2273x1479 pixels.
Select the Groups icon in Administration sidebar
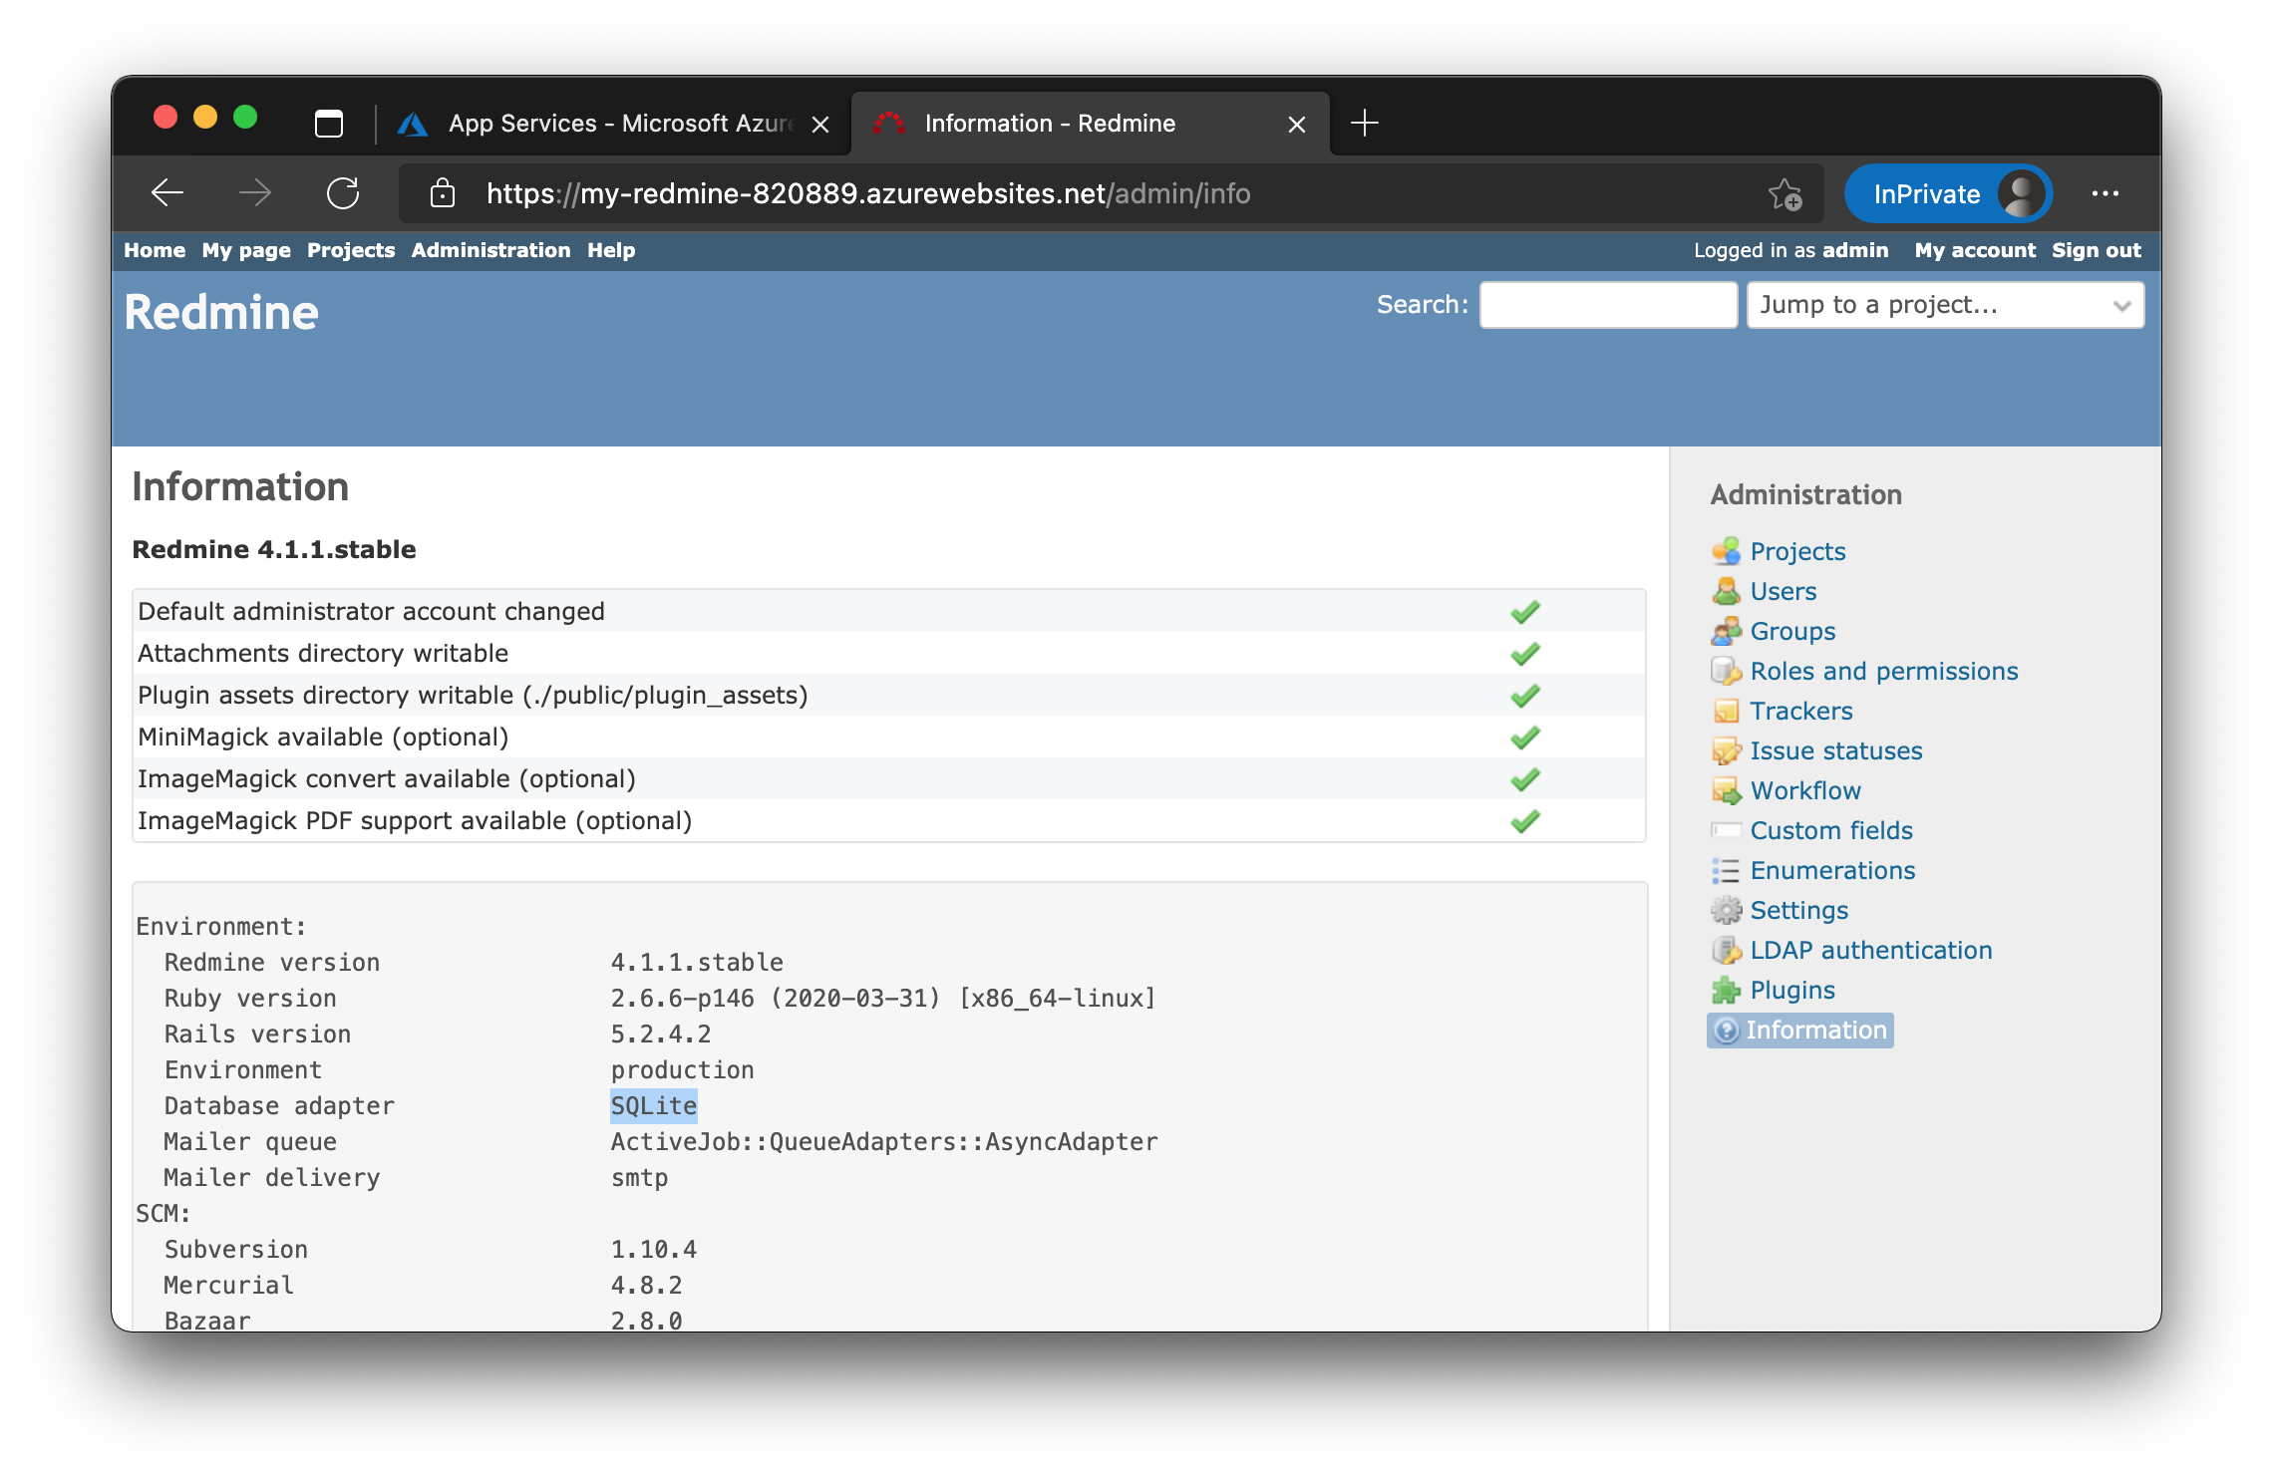pyautogui.click(x=1728, y=631)
